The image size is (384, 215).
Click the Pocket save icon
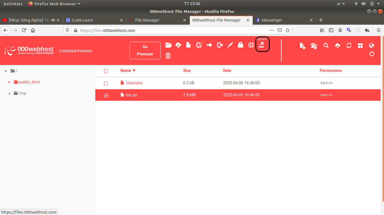pos(280,30)
